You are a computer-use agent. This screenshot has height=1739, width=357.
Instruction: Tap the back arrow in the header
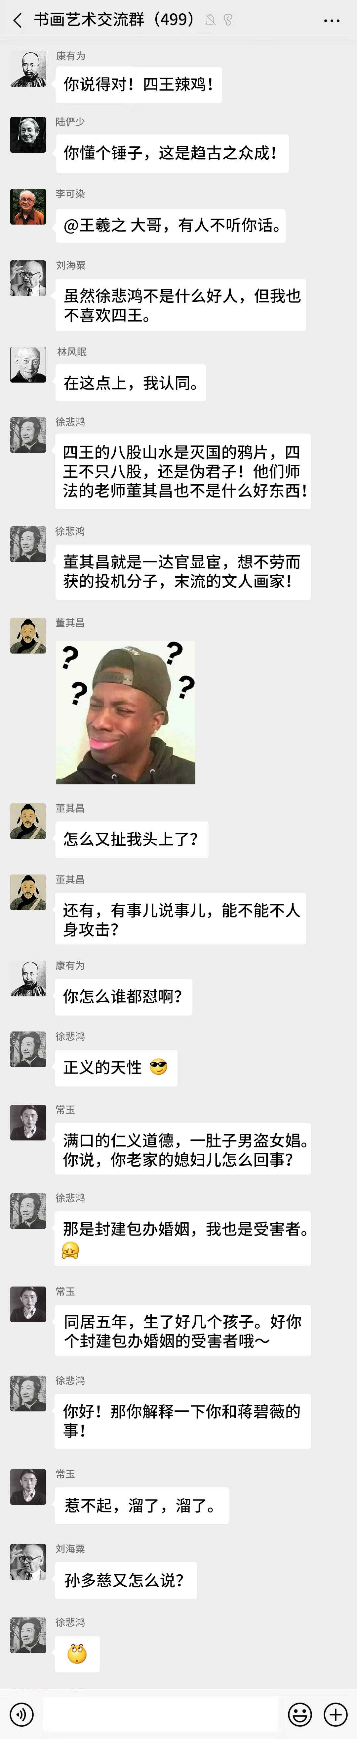click(18, 20)
